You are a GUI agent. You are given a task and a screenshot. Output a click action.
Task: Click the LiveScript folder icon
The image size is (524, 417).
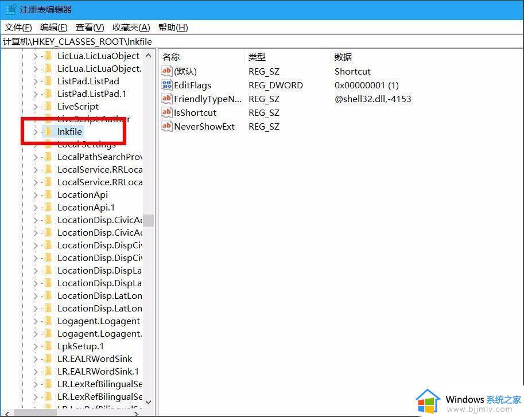coord(48,107)
